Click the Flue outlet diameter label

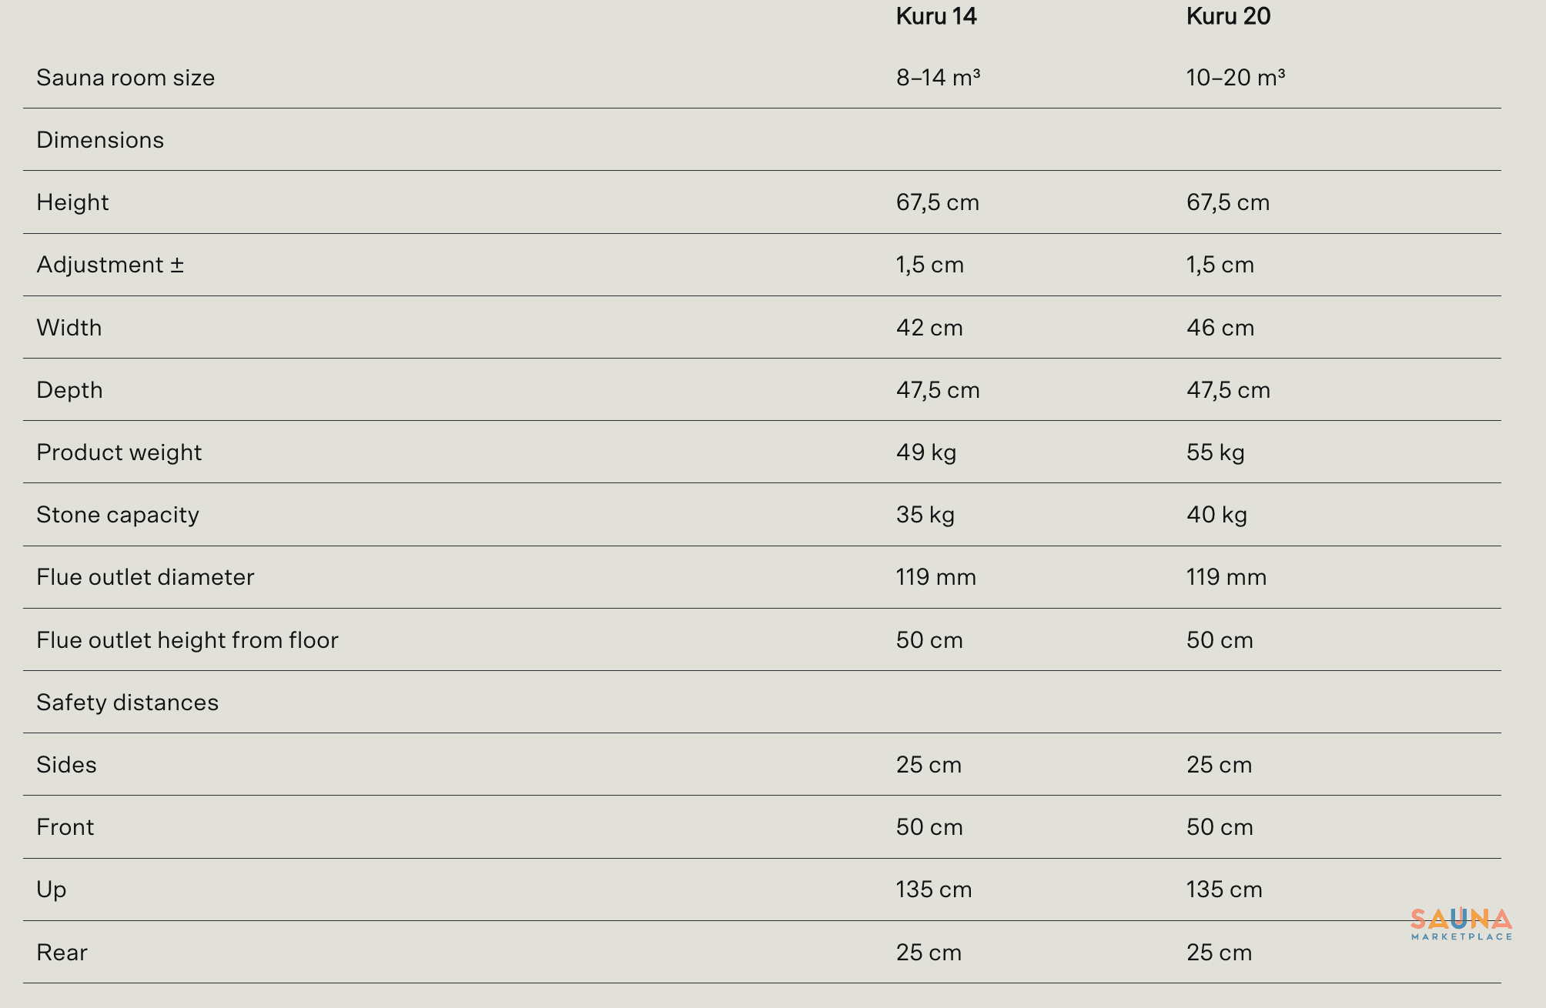click(146, 577)
